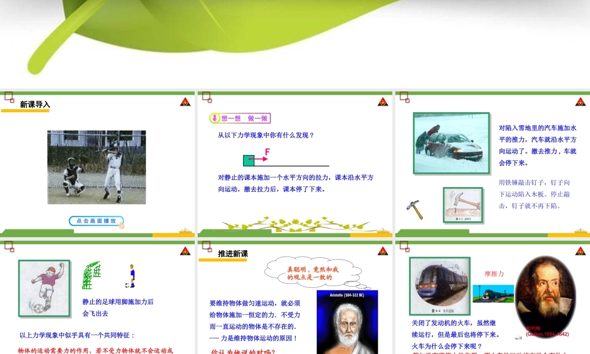Screen dimensions: 590x354
Task: Click the Aristotle portrait image
Action: pos(347,322)
